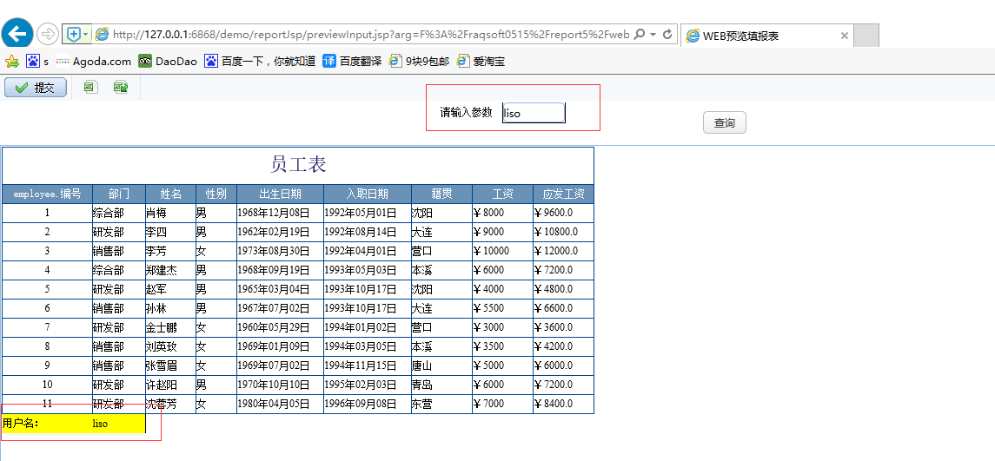
Task: Click the hire date 1992年08月14日
Action: 368,232
